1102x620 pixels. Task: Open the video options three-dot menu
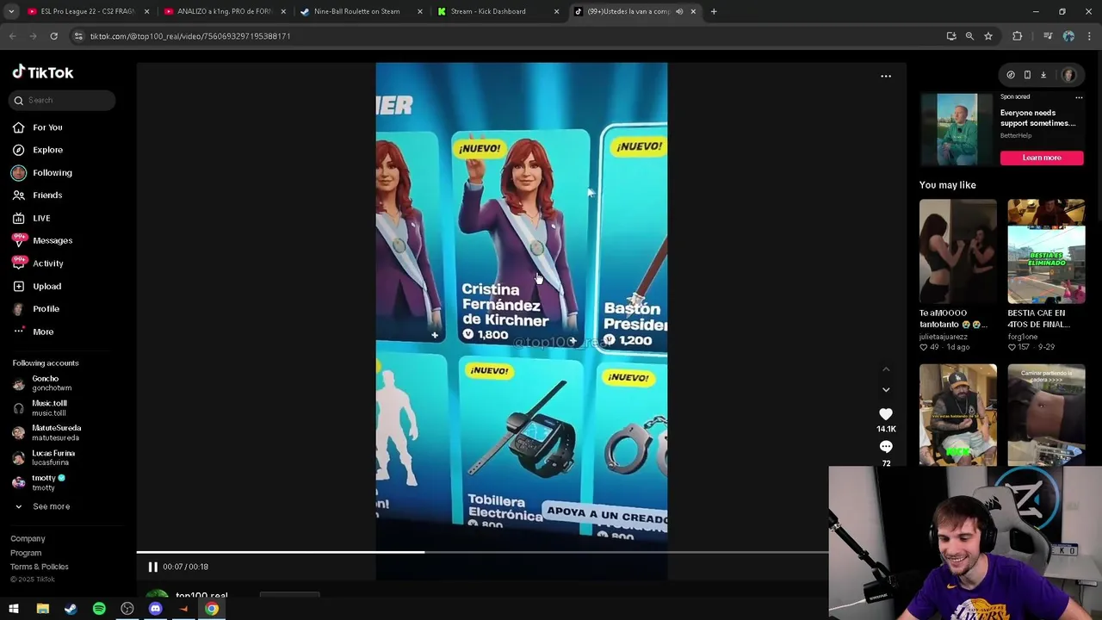tap(886, 76)
